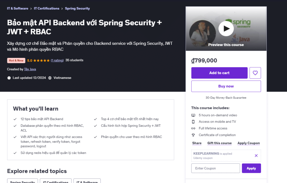This screenshot has width=287, height=183.
Task: Click the lifetime access infinity icon
Action: pos(193,128)
